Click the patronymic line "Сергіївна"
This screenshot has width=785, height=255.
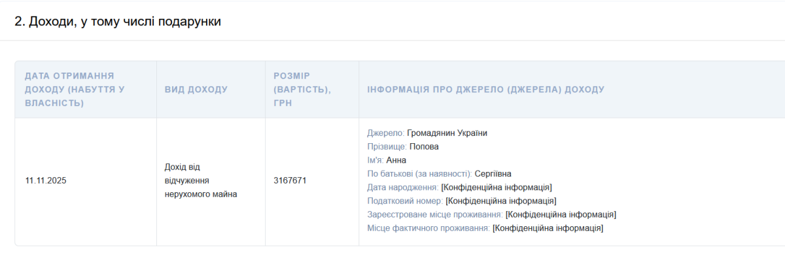[440, 174]
